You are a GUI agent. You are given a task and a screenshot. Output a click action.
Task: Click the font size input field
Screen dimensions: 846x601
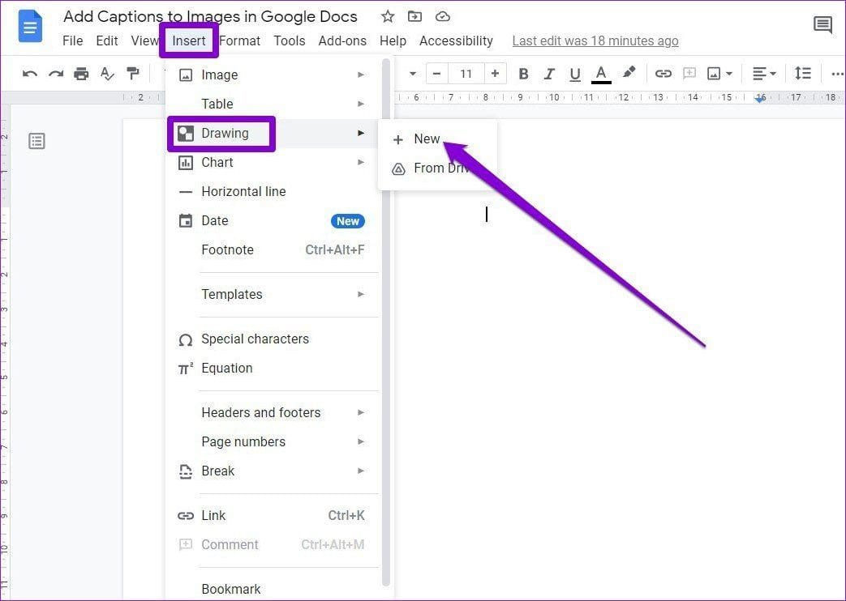[x=466, y=73]
